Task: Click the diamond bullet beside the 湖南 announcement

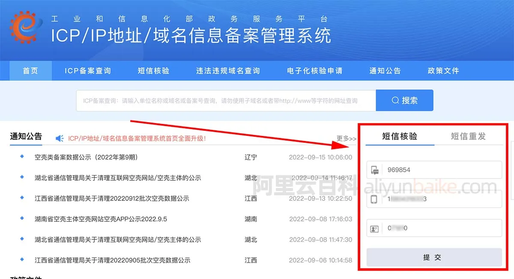Action: click(x=21, y=219)
